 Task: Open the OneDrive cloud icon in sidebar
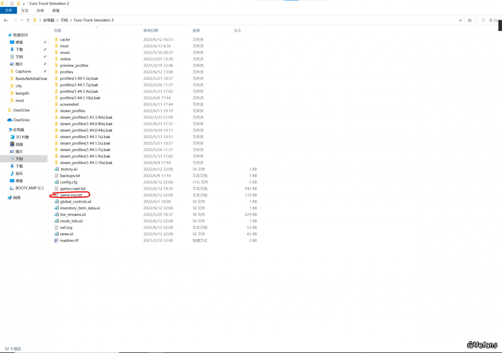coord(10,120)
